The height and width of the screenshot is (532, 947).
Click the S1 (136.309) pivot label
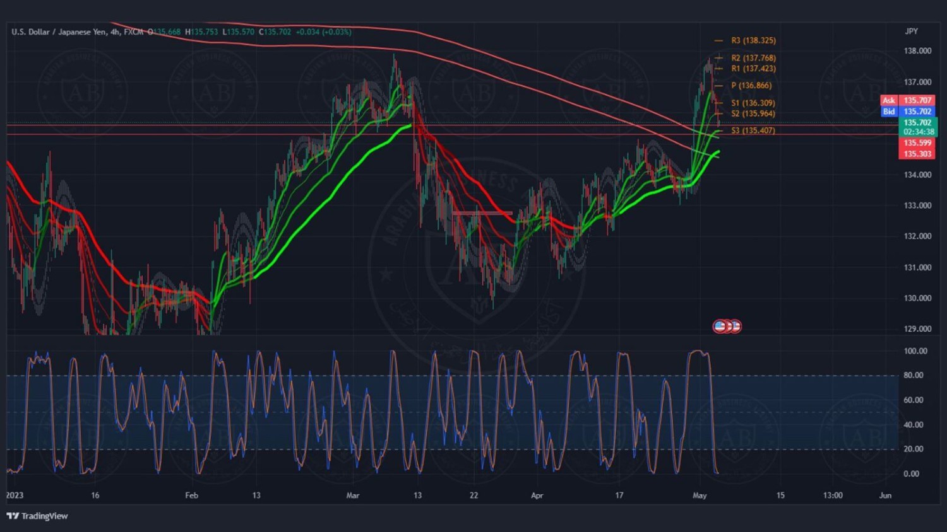753,103
